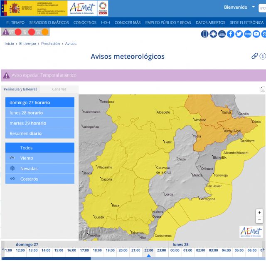Click the Agenda 2030 logo
The width and height of the screenshot is (266, 261).
click(x=103, y=8)
